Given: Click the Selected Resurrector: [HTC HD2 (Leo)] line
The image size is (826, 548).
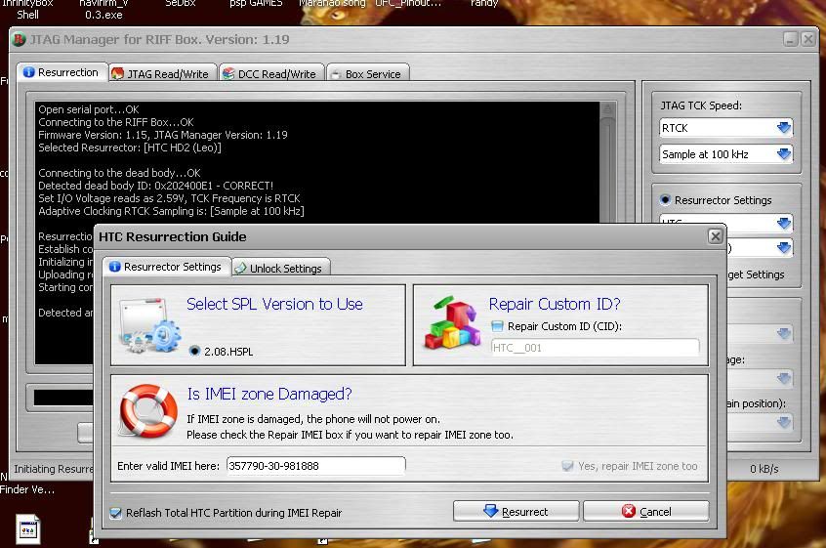Looking at the screenshot, I should [x=130, y=148].
